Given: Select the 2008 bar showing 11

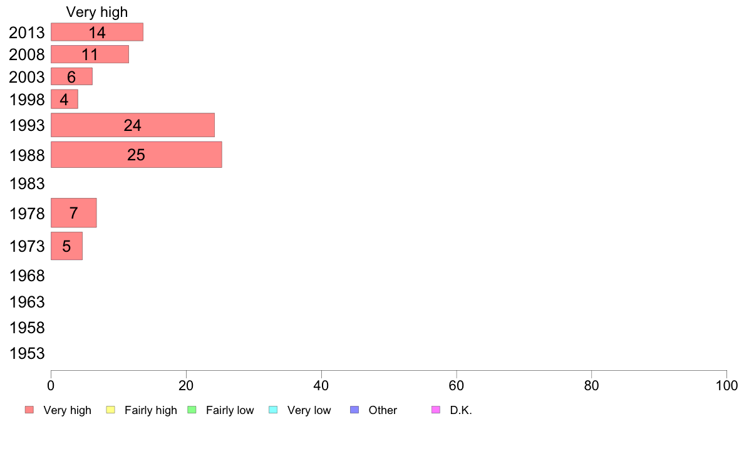Looking at the screenshot, I should point(90,54).
